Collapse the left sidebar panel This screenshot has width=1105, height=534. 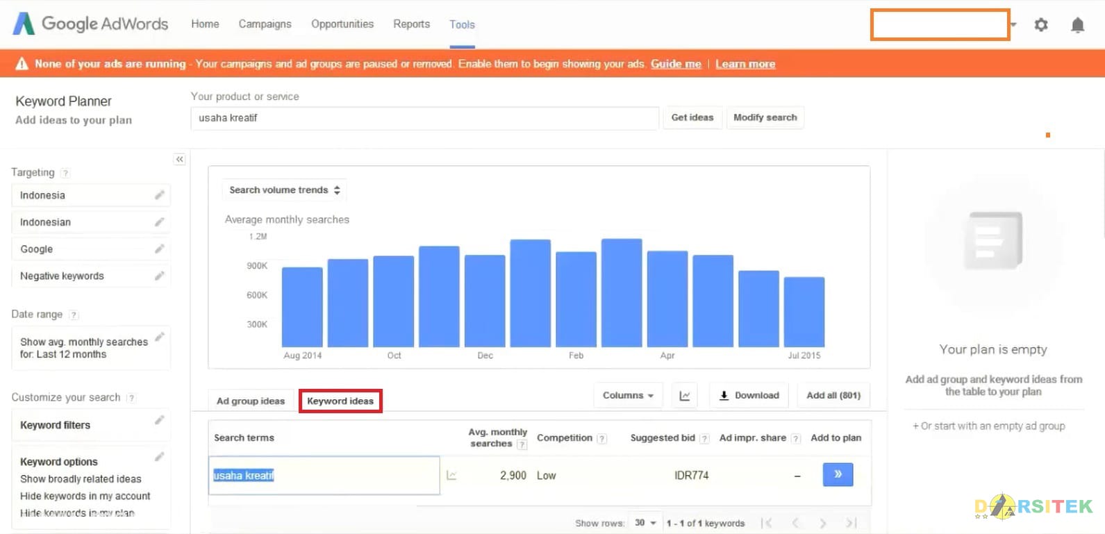(x=179, y=160)
